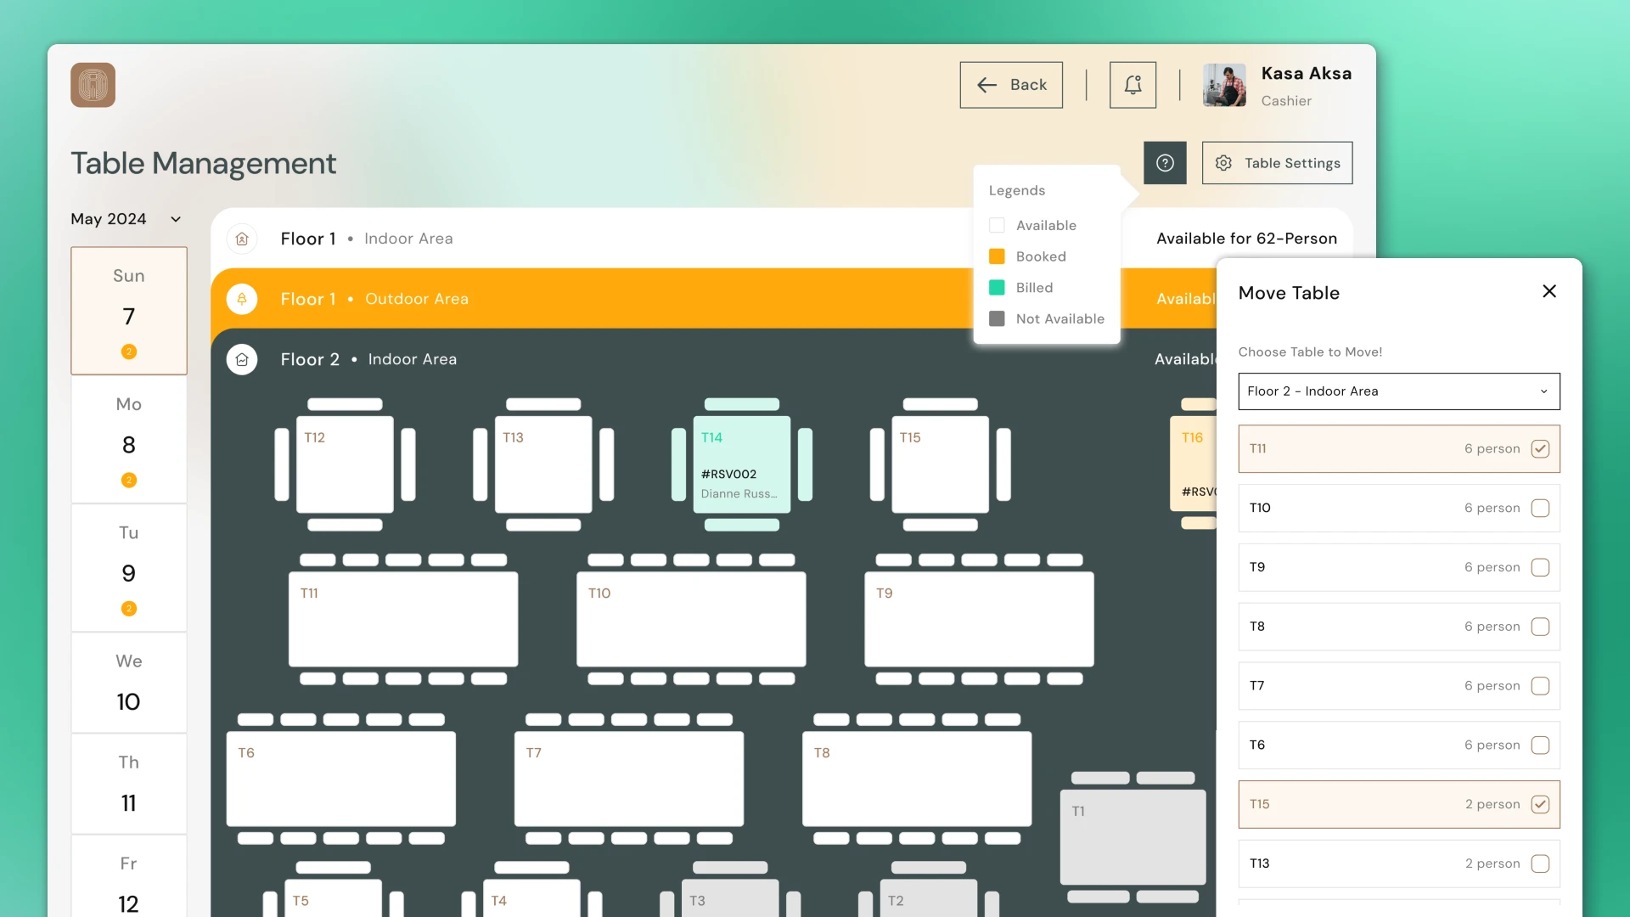Click the Back button
Screen dimensions: 1630x917
(1011, 85)
